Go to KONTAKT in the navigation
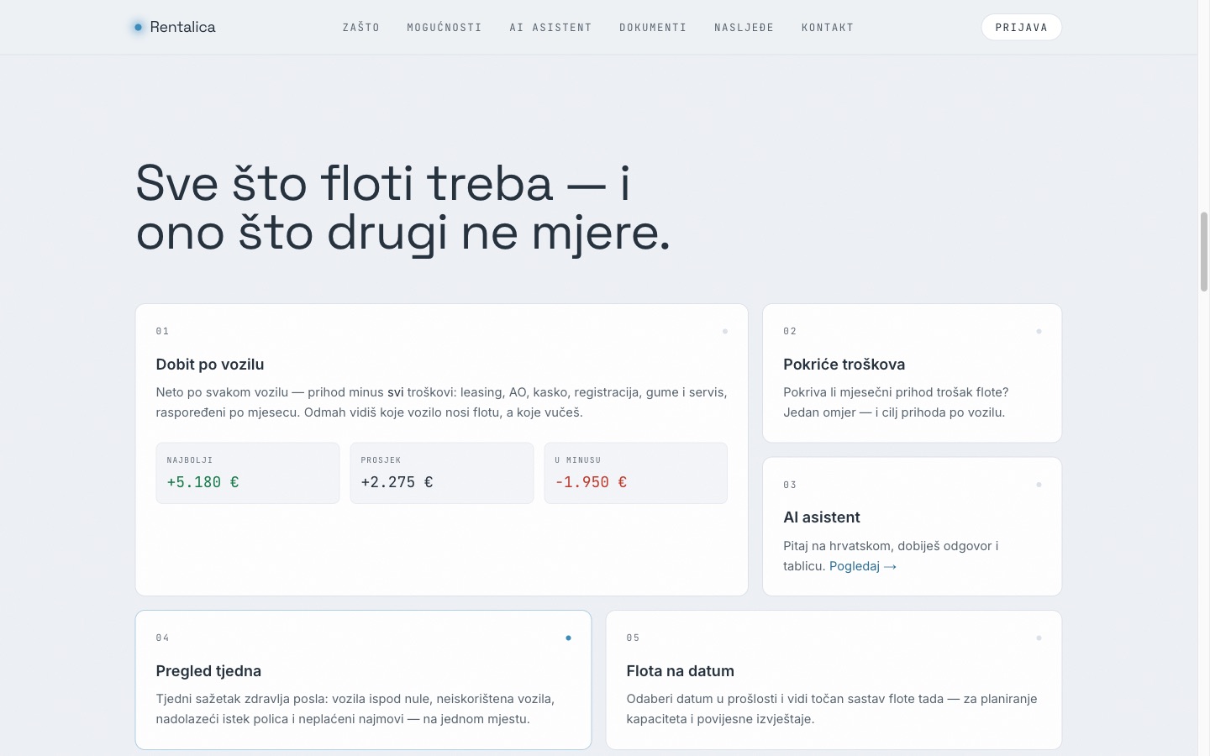The width and height of the screenshot is (1210, 756). [x=828, y=28]
